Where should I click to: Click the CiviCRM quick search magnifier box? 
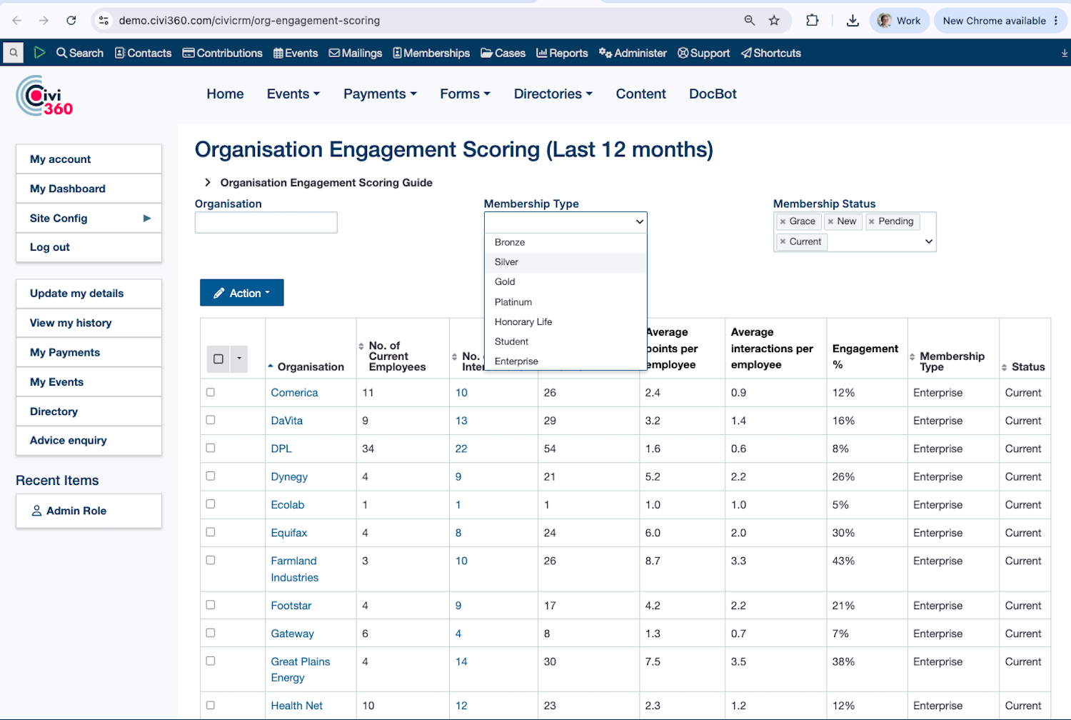click(14, 53)
